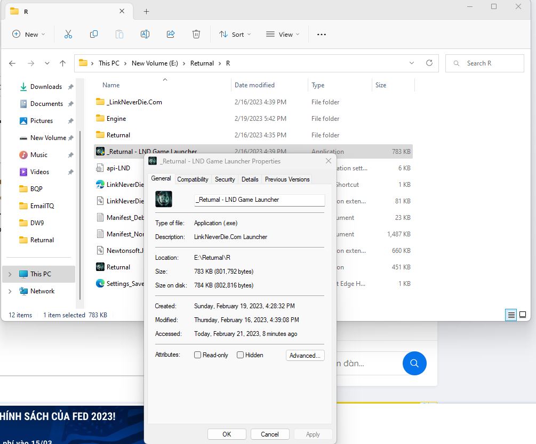Switch to the Previous Versions tab
The image size is (536, 444).
pos(287,179)
